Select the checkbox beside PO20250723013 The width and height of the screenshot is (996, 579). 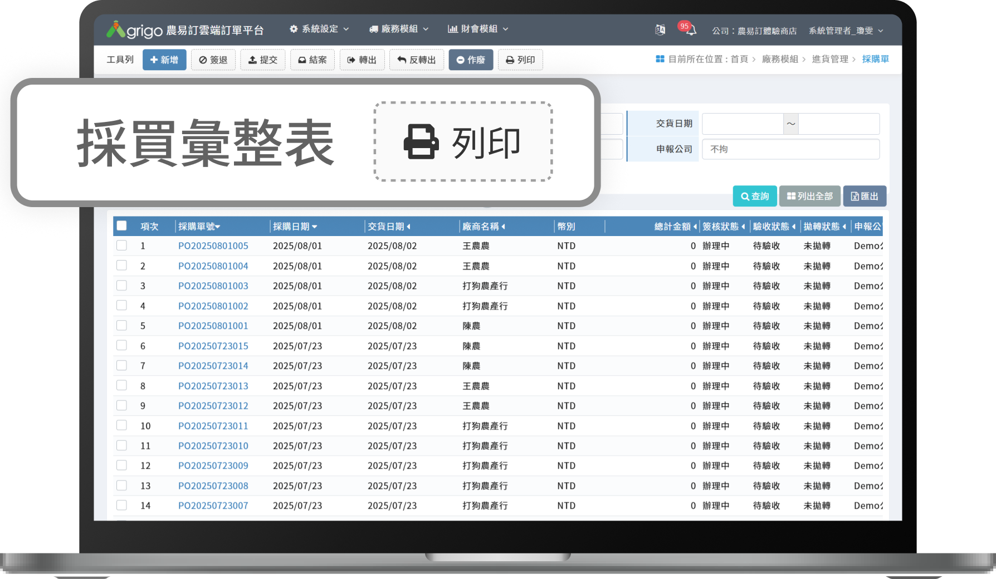pos(121,385)
